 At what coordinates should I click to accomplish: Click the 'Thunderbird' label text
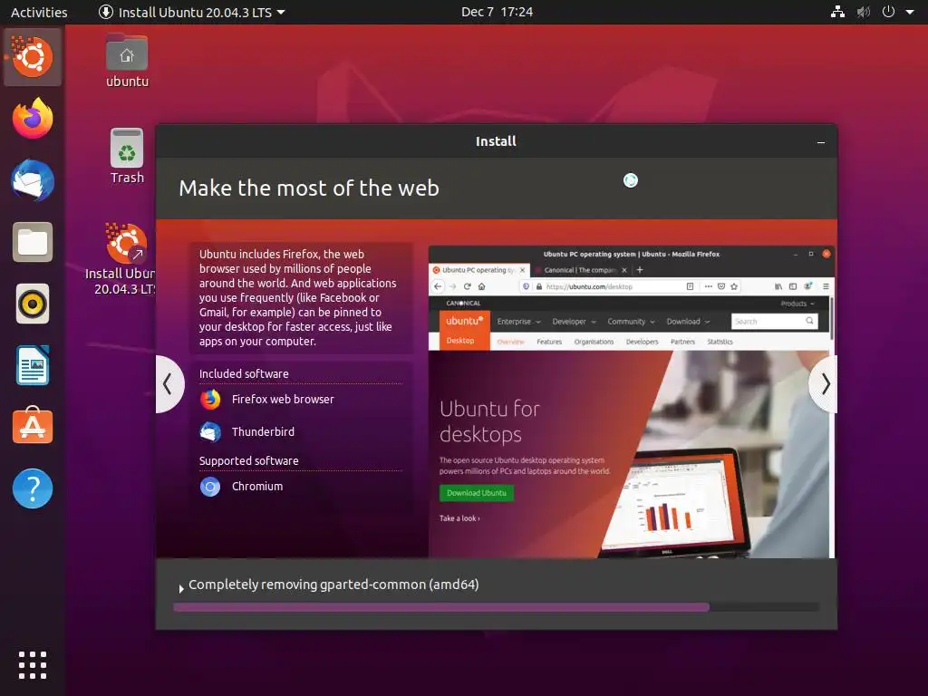[263, 432]
